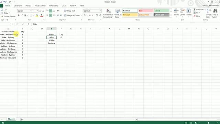The image size is (220, 124).
Task: Toggle align text left
Action: 47,15
